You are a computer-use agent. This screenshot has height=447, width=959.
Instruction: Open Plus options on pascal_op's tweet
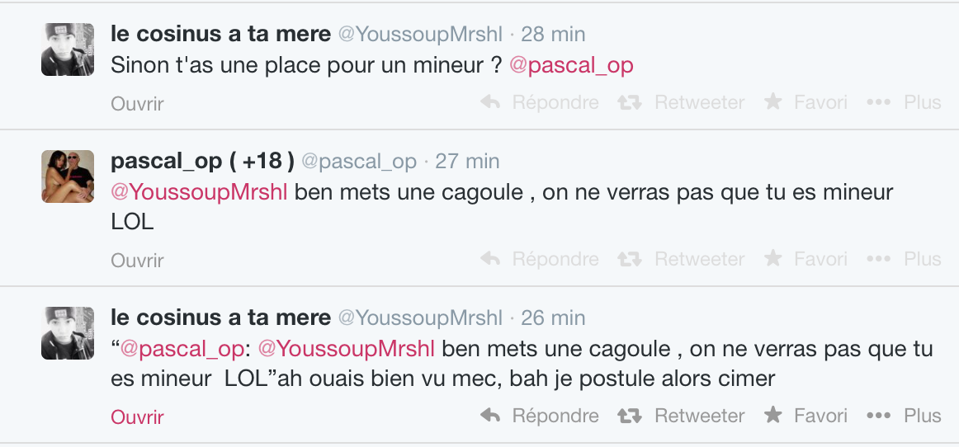922,259
